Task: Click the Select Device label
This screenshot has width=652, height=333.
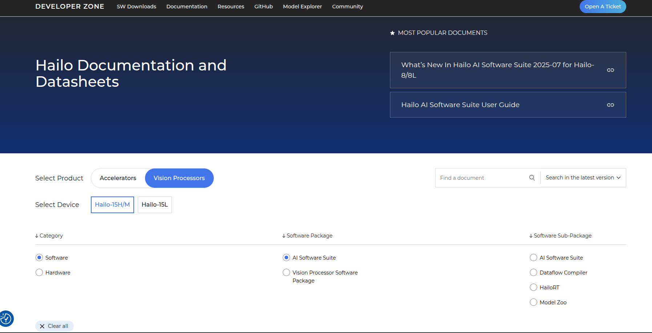Action: (57, 204)
